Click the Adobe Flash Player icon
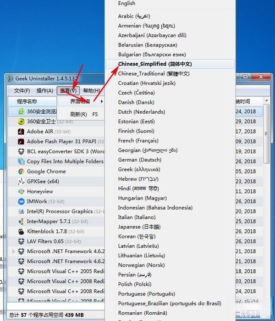The width and height of the screenshot is (275, 321). pyautogui.click(x=21, y=141)
